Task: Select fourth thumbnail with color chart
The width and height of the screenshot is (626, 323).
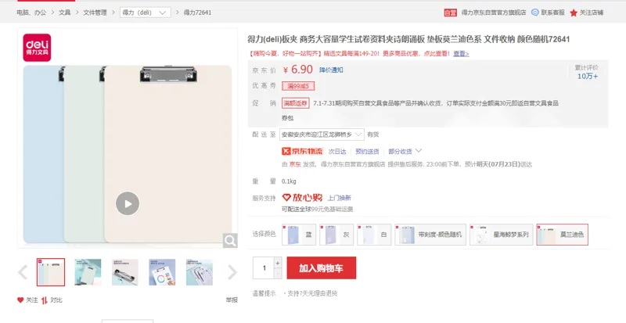Action: (162, 272)
